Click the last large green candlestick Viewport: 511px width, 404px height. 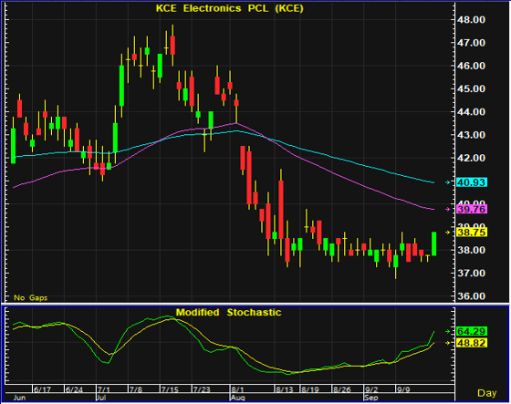point(433,243)
